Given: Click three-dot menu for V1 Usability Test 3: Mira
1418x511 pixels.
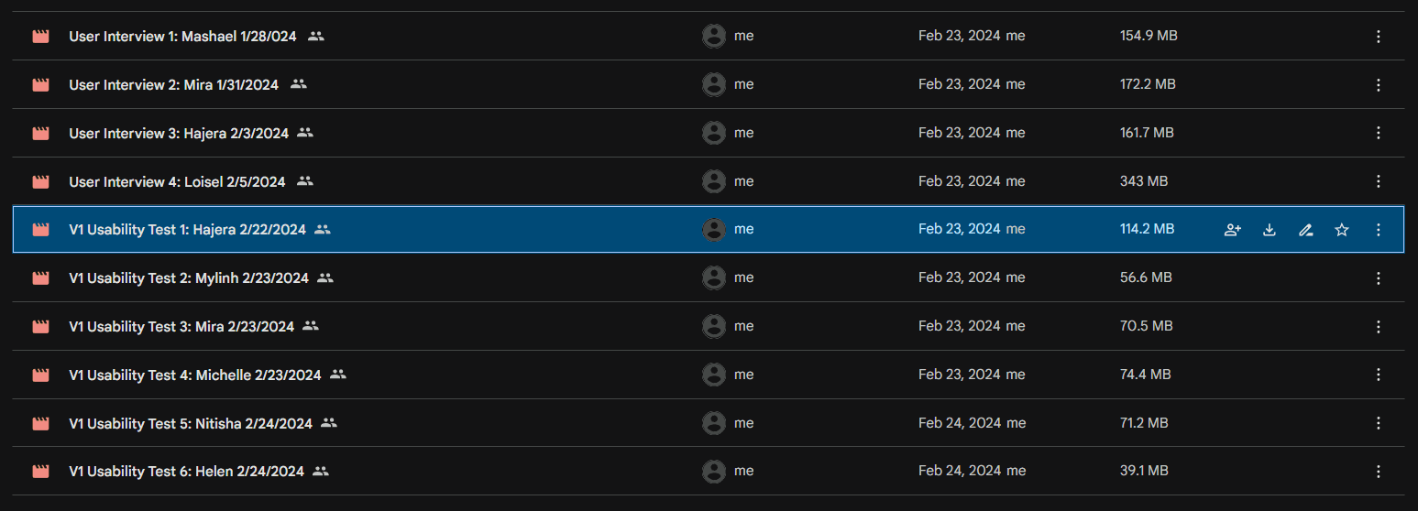Looking at the screenshot, I should [x=1379, y=326].
